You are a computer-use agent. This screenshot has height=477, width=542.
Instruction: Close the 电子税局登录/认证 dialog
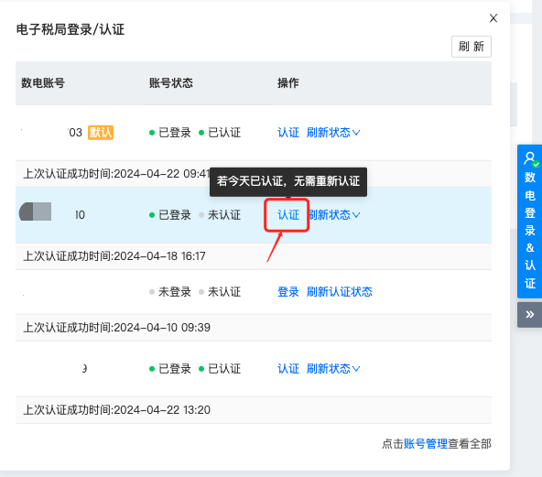point(493,18)
